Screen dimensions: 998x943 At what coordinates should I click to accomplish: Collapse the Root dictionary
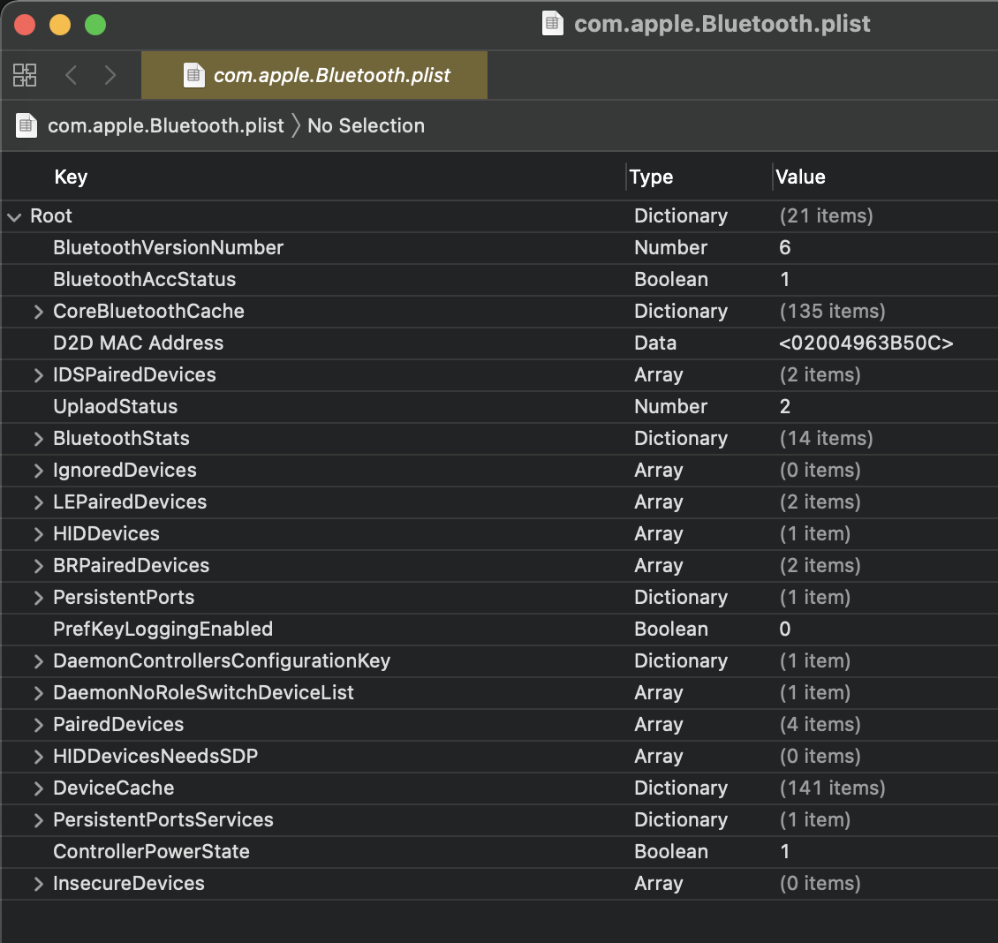pyautogui.click(x=14, y=216)
